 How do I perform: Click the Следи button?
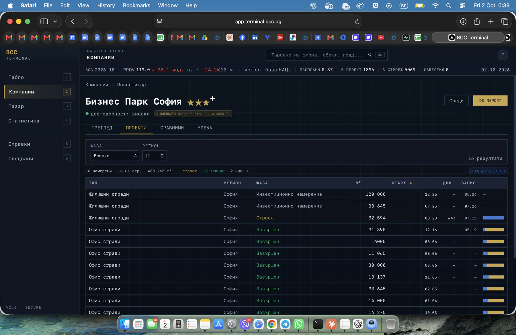[x=456, y=101]
